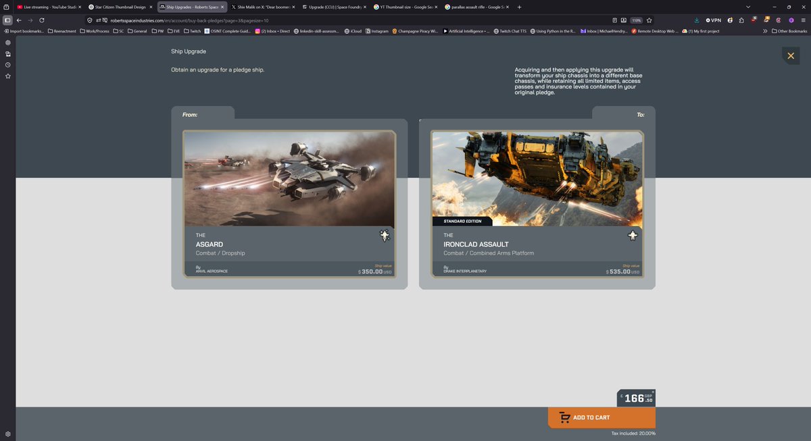Open the Remote Desktop Web bookmark
This screenshot has width=811, height=441.
click(655, 31)
